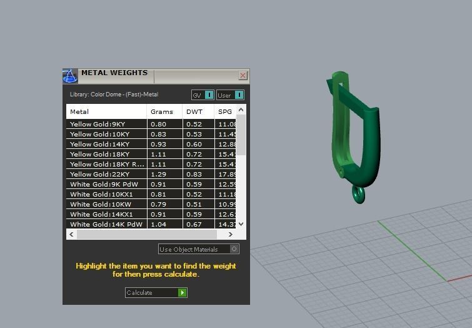Select the Yellow Gold:18KY R... row
Viewport: 472px width, 328px height.
(x=151, y=164)
